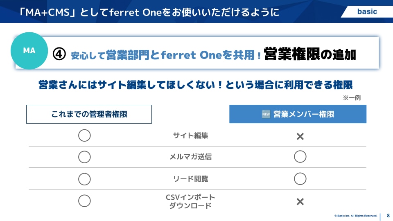Click the basic logo in header
The height and width of the screenshot is (221, 393).
point(367,11)
